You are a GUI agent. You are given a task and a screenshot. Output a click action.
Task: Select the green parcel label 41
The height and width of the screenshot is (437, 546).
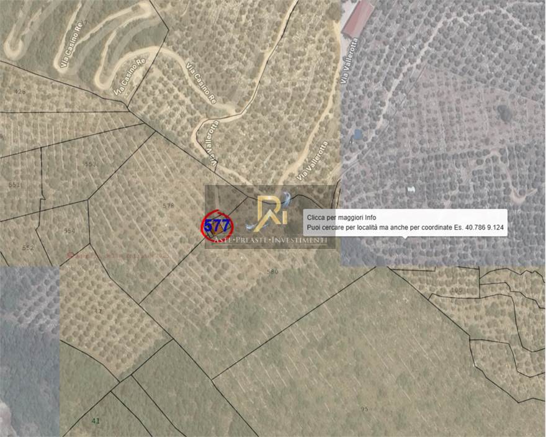pos(95,420)
